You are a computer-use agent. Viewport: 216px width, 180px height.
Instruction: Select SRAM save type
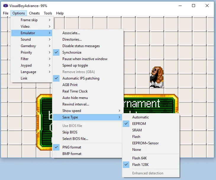click(137, 130)
